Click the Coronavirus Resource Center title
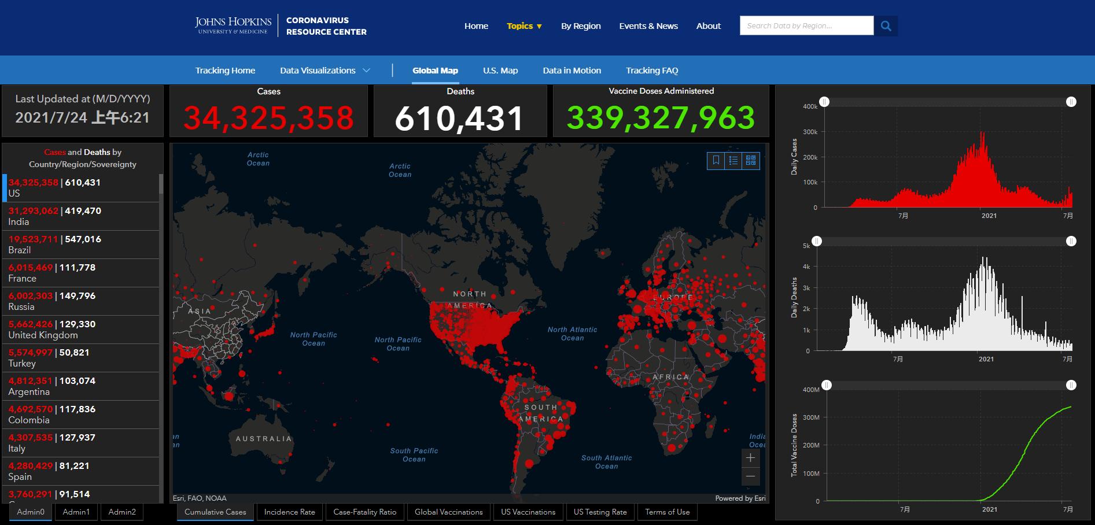1095x525 pixels. pyautogui.click(x=326, y=26)
